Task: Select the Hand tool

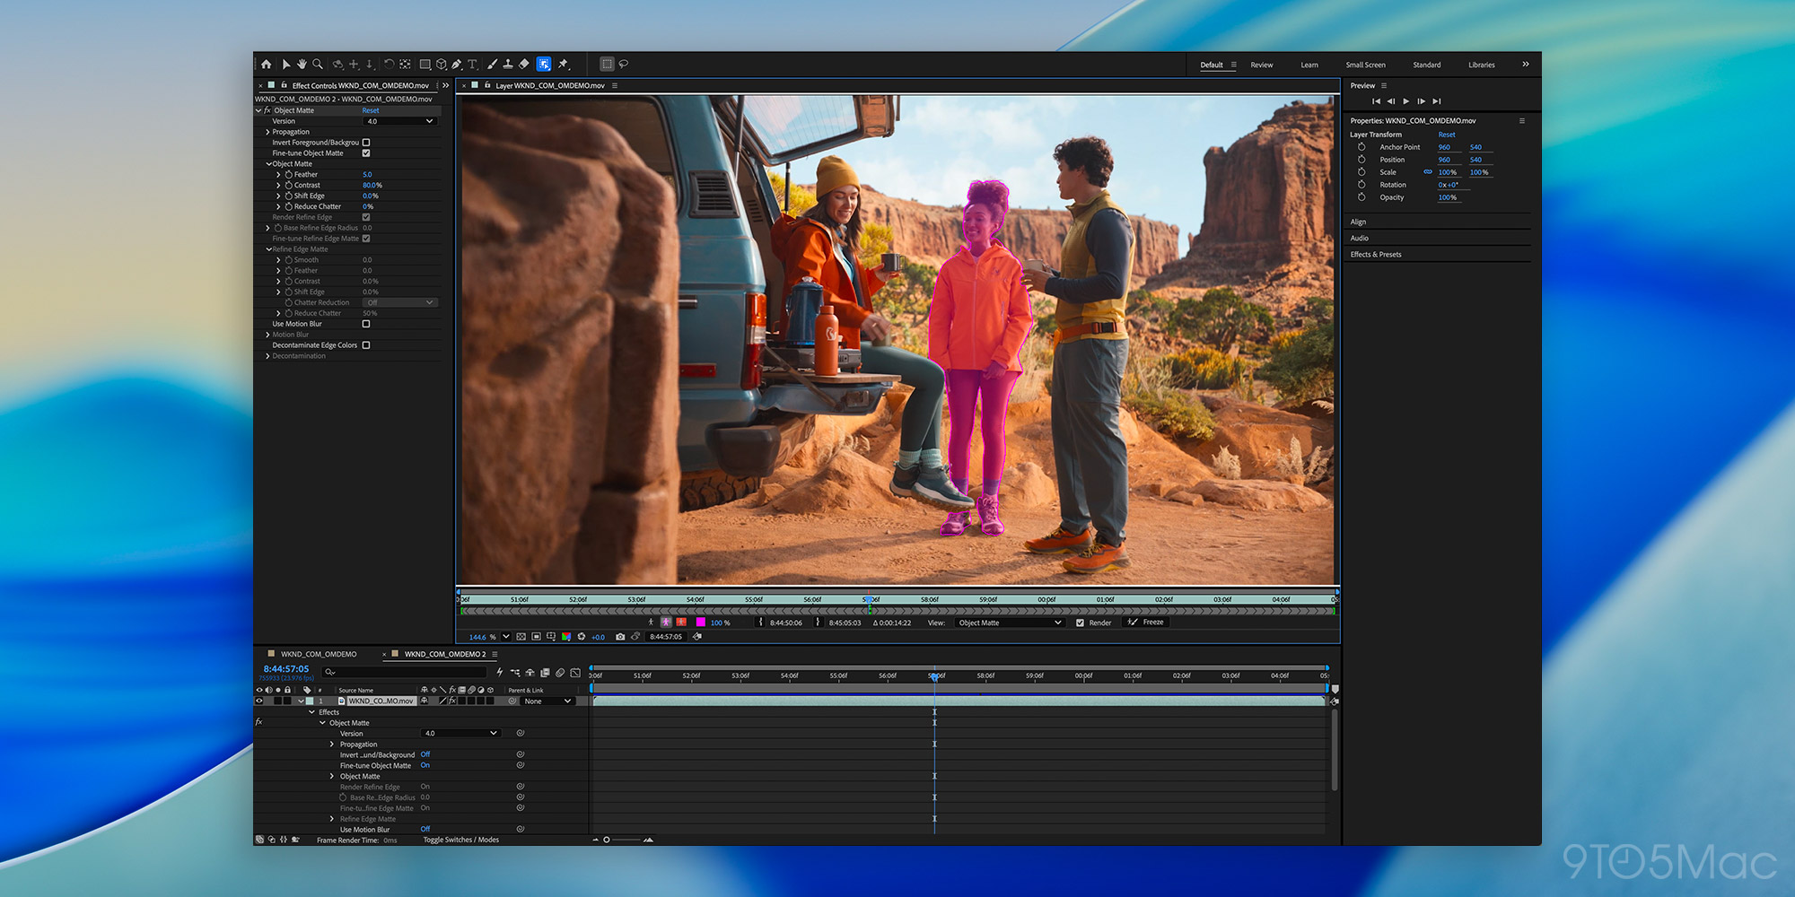Action: pyautogui.click(x=302, y=65)
